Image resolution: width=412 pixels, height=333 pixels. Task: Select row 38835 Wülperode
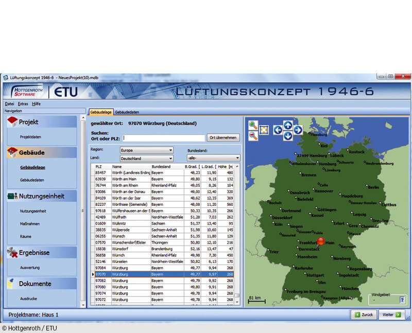click(162, 230)
